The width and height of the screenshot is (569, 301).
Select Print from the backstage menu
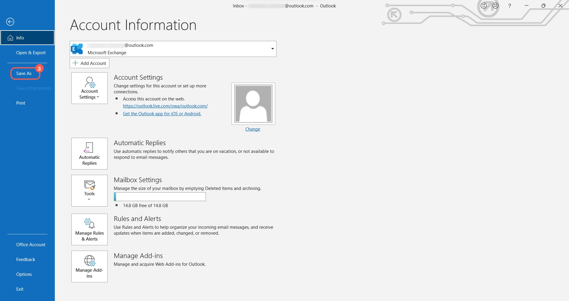tap(21, 103)
